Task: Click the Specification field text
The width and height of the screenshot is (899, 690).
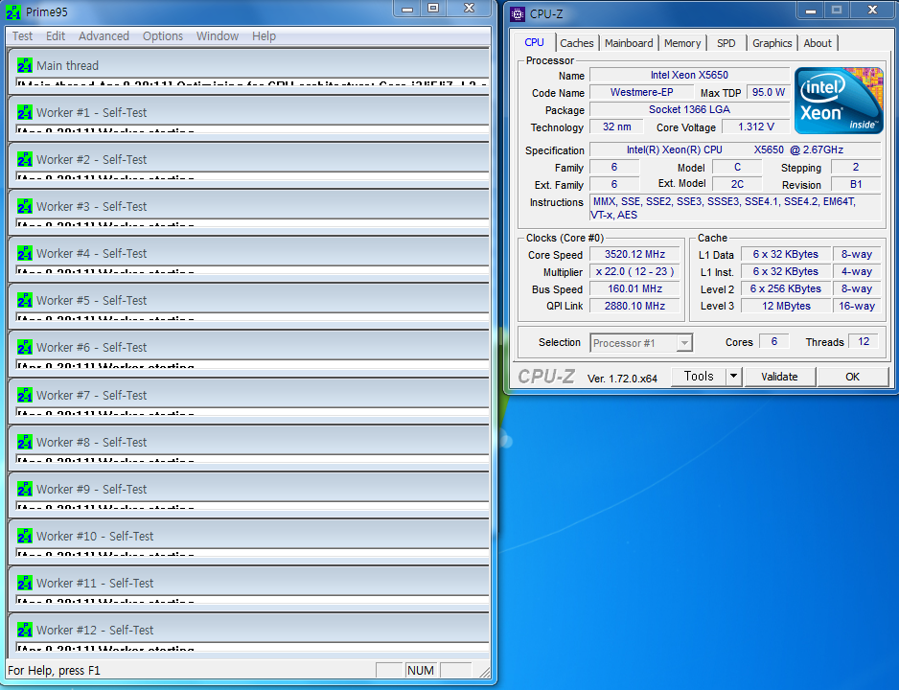Action: pos(735,149)
